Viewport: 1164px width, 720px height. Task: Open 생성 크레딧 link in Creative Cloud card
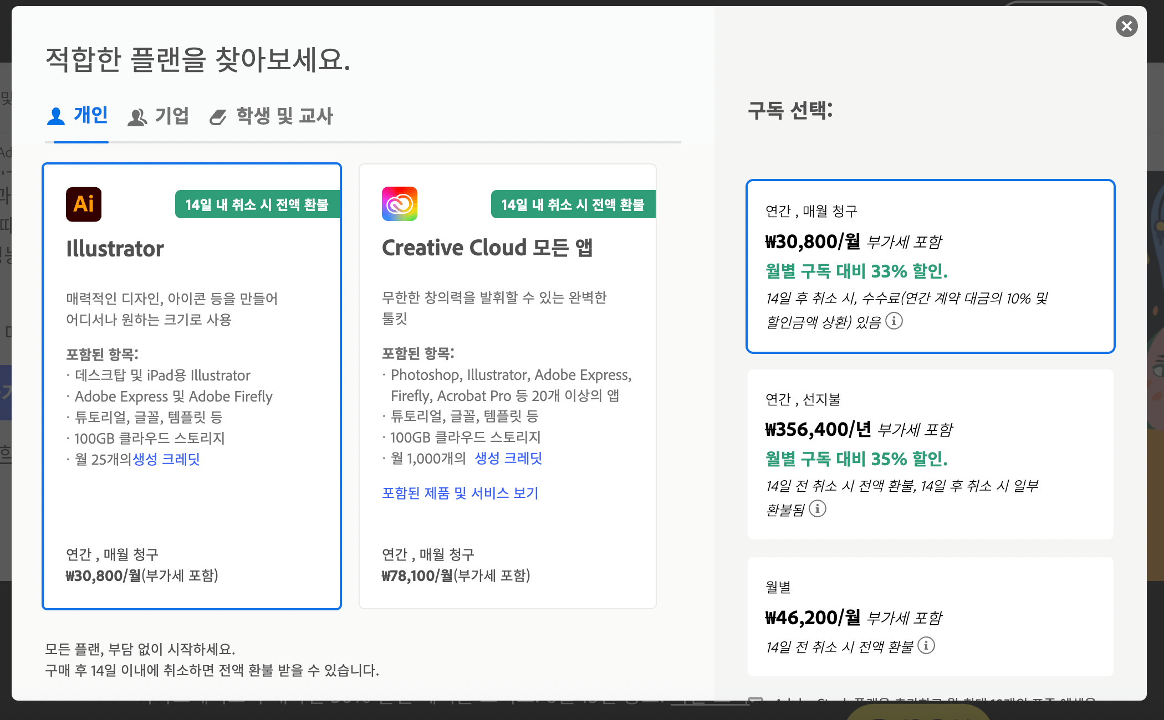click(x=508, y=458)
